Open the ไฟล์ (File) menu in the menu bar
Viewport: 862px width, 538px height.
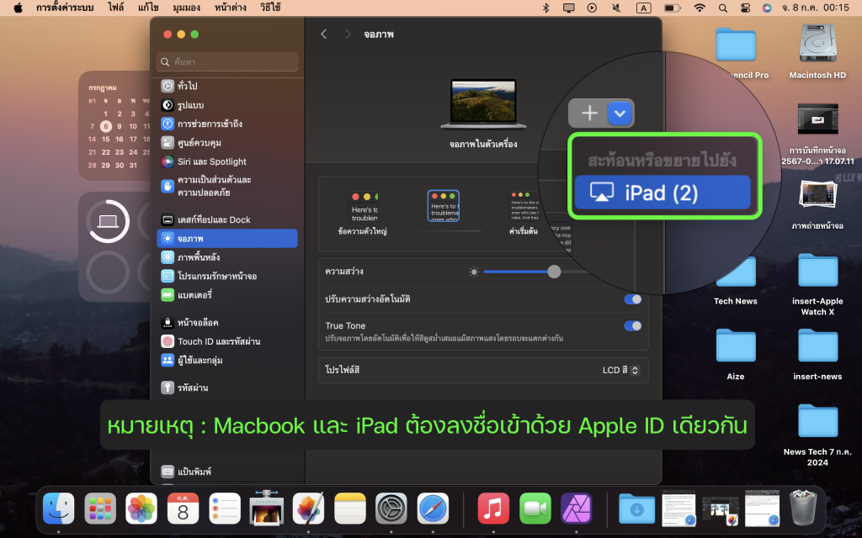(x=116, y=8)
